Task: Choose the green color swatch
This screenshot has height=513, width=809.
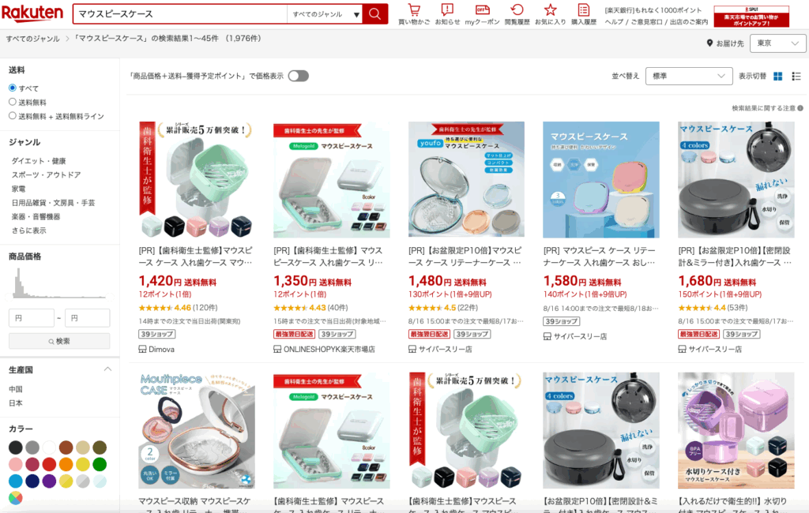Action: tap(100, 465)
